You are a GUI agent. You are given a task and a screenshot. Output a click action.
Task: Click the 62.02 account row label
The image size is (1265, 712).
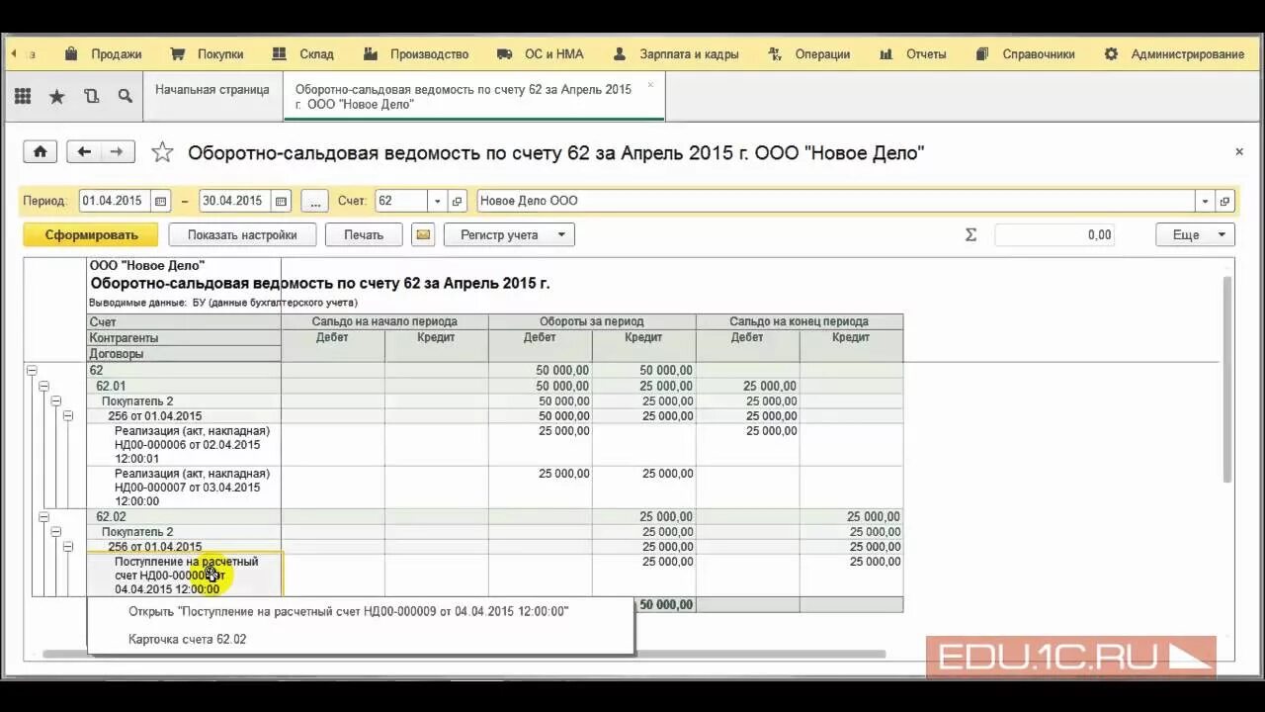tap(111, 516)
